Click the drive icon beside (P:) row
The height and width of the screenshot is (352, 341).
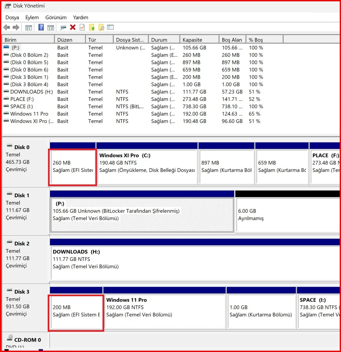[x=6, y=47]
